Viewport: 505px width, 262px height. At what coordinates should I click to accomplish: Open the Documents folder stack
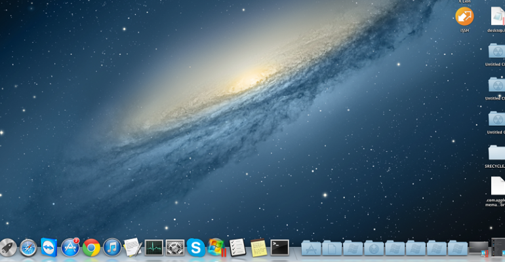click(332, 248)
